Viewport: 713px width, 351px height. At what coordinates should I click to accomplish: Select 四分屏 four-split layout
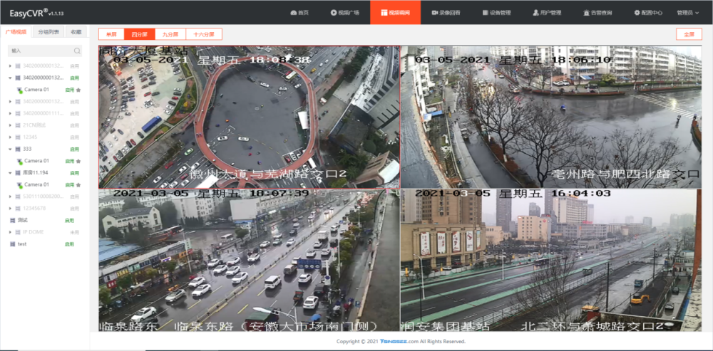pos(140,34)
